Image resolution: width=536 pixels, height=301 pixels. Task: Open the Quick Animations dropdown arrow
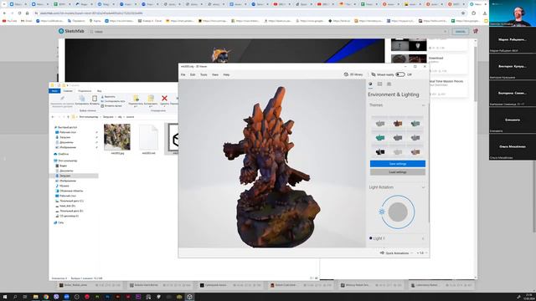411,253
